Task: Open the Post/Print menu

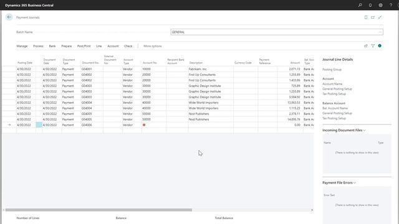Action: tap(84, 46)
